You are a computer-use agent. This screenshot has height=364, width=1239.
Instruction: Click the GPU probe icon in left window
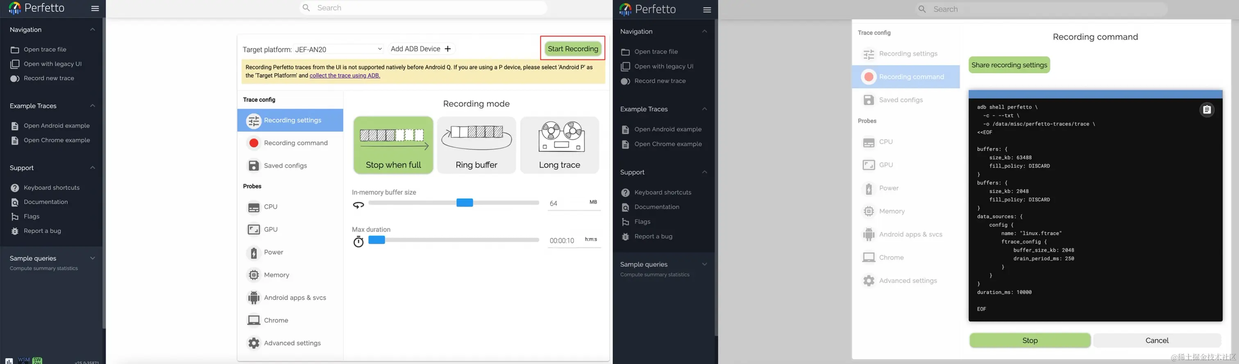pos(254,230)
